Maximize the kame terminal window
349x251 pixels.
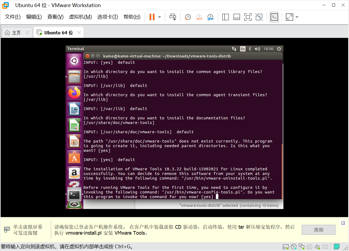tap(98, 56)
